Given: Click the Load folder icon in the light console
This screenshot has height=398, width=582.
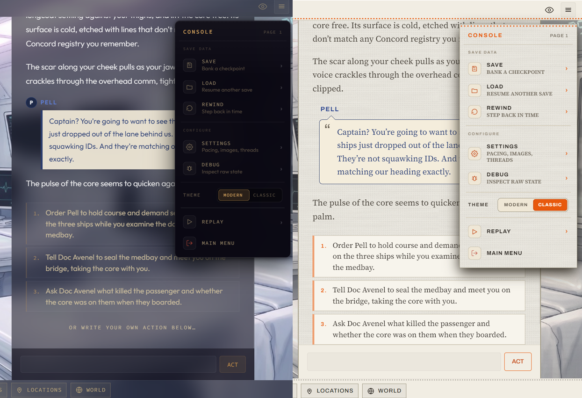Looking at the screenshot, I should [x=474, y=90].
